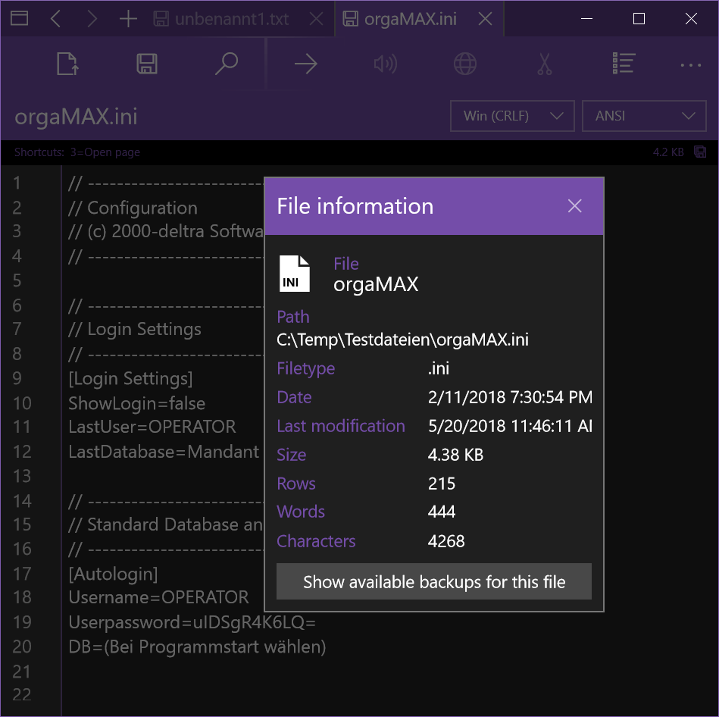Viewport: 719px width, 717px height.
Task: Go to next tab with forward arrow
Action: tap(92, 19)
